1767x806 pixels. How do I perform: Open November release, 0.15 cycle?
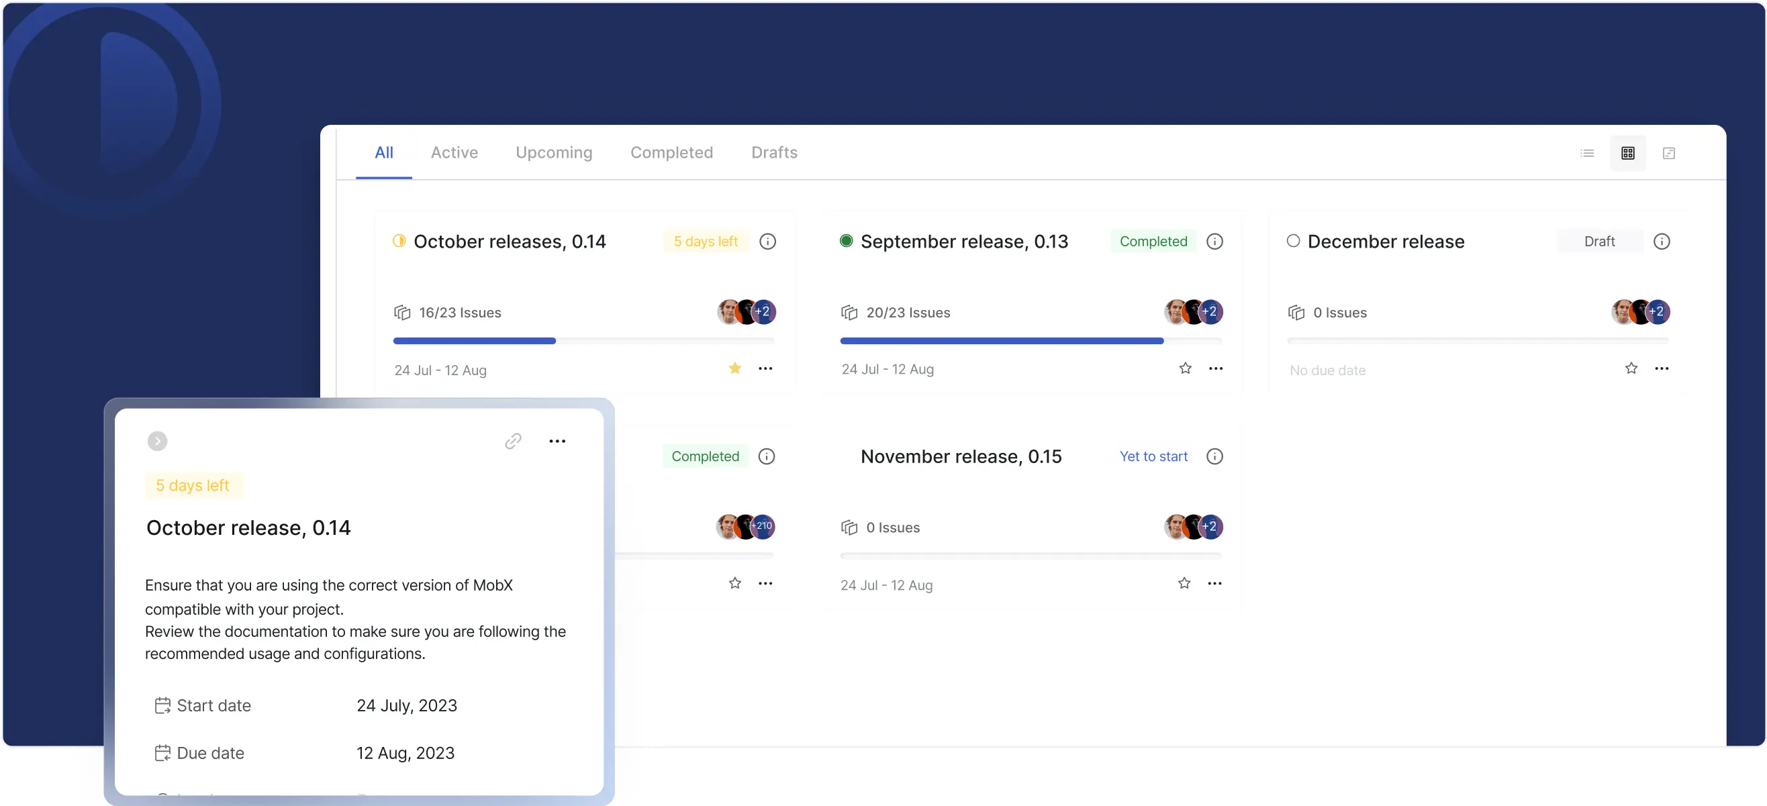[x=960, y=457]
